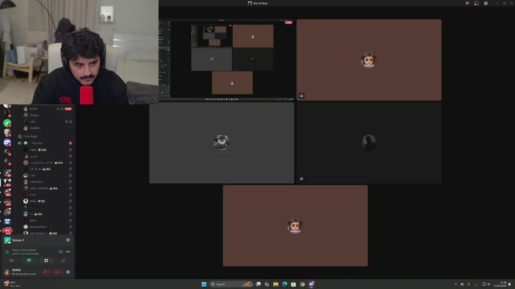Open Discord user settings gear
515x289 pixels.
point(68,272)
